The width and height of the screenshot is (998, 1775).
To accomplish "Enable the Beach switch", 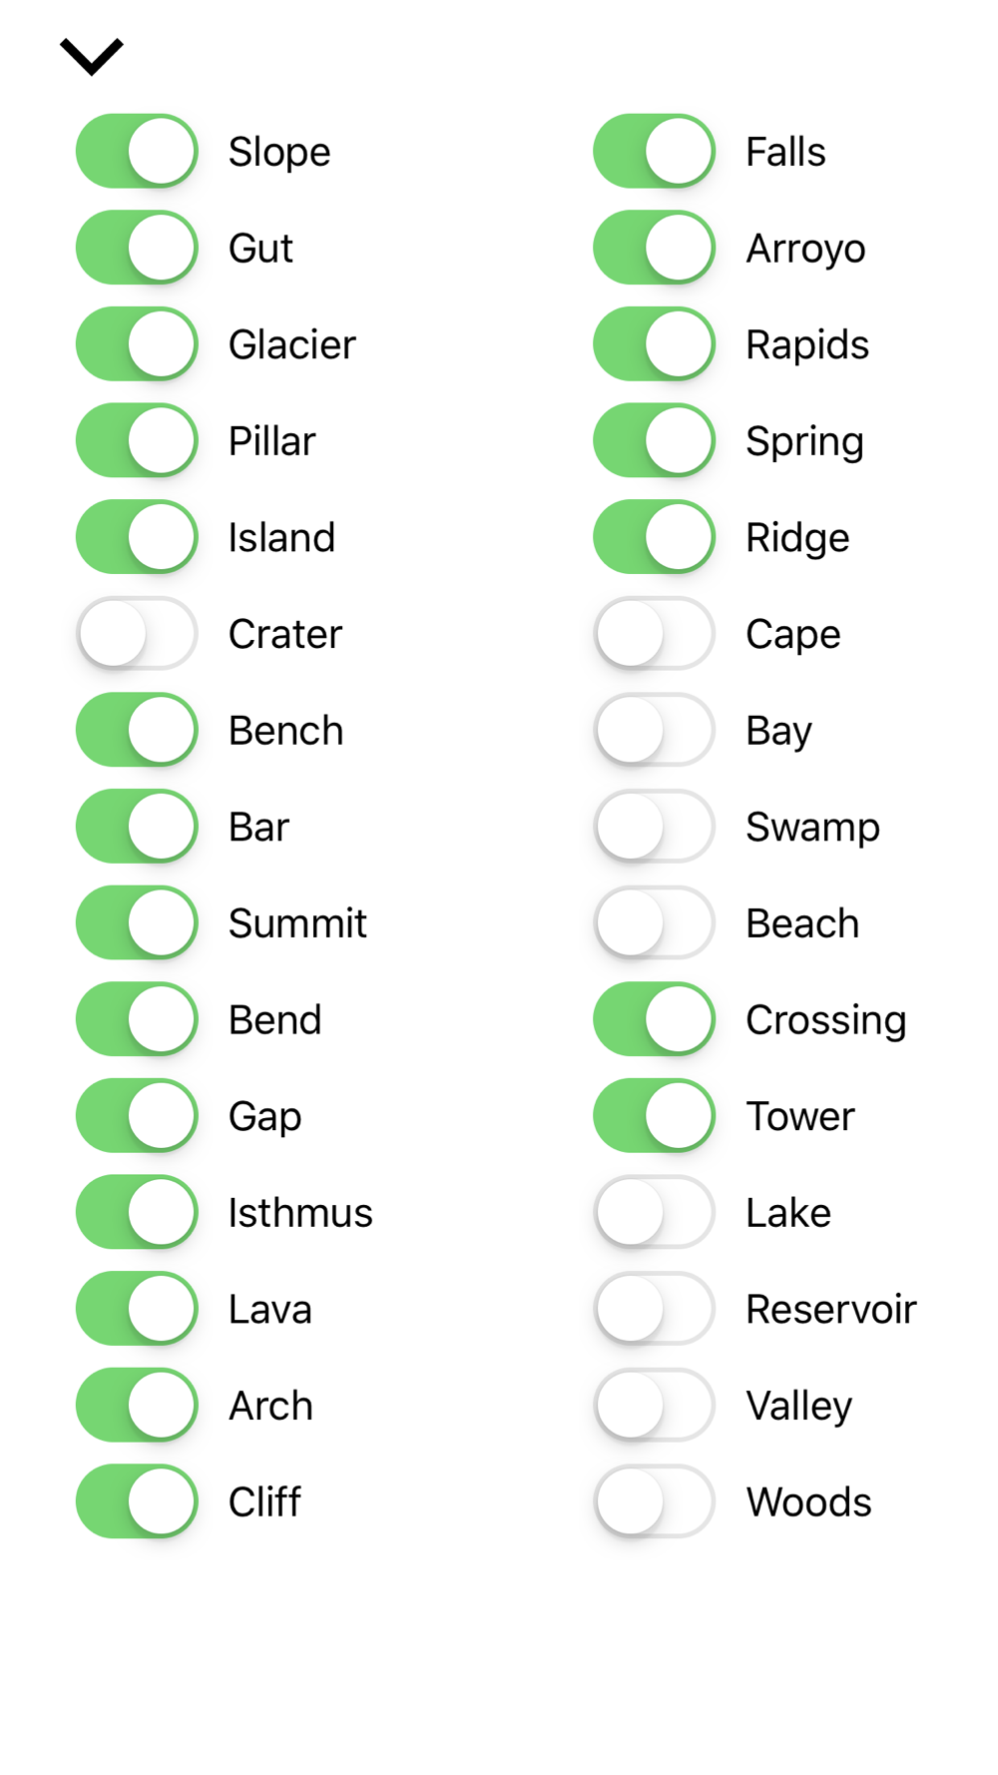I will point(654,922).
